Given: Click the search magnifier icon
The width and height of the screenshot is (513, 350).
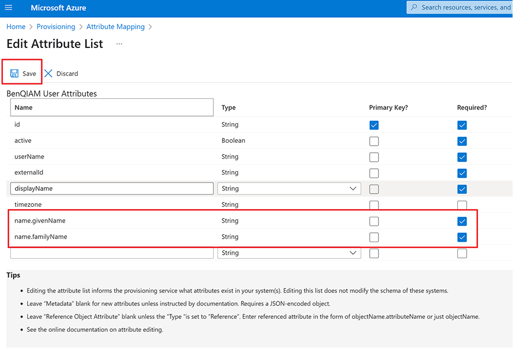Looking at the screenshot, I should (414, 8).
